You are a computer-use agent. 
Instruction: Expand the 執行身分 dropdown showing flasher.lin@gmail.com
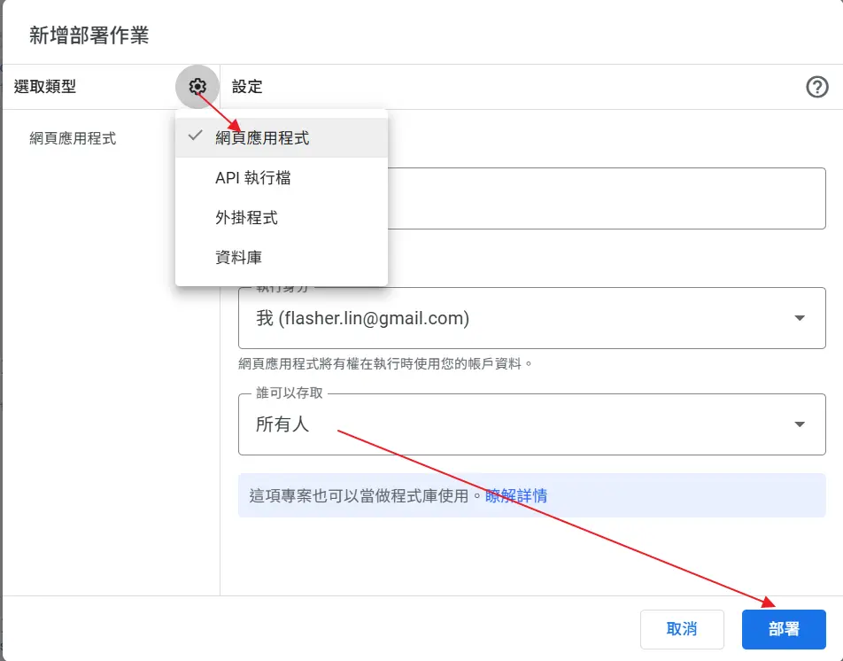coord(531,318)
